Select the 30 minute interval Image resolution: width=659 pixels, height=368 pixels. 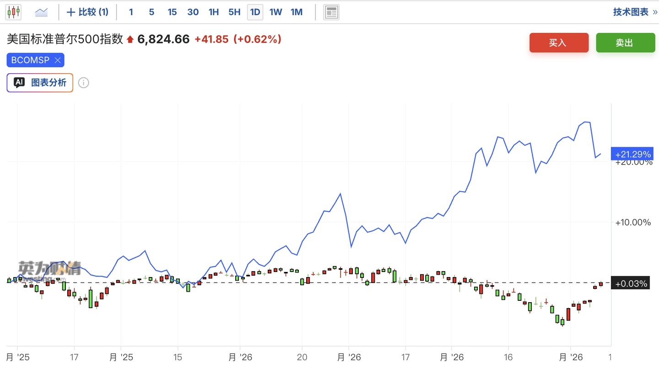193,12
